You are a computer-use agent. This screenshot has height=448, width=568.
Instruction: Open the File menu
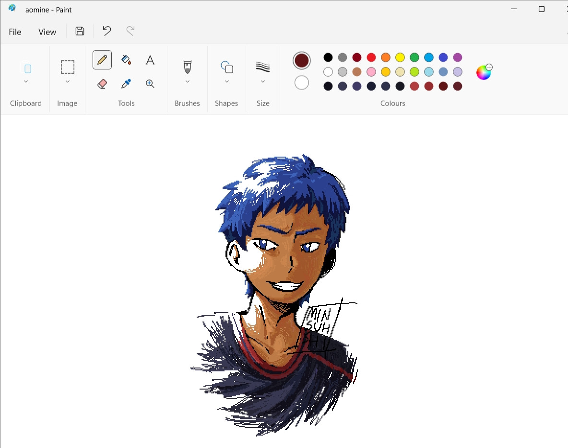coord(15,32)
